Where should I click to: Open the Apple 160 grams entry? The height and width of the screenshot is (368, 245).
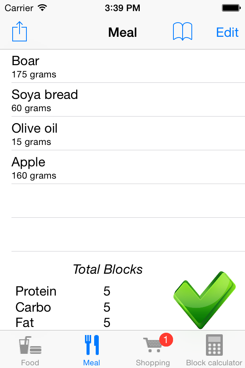pyautogui.click(x=122, y=167)
